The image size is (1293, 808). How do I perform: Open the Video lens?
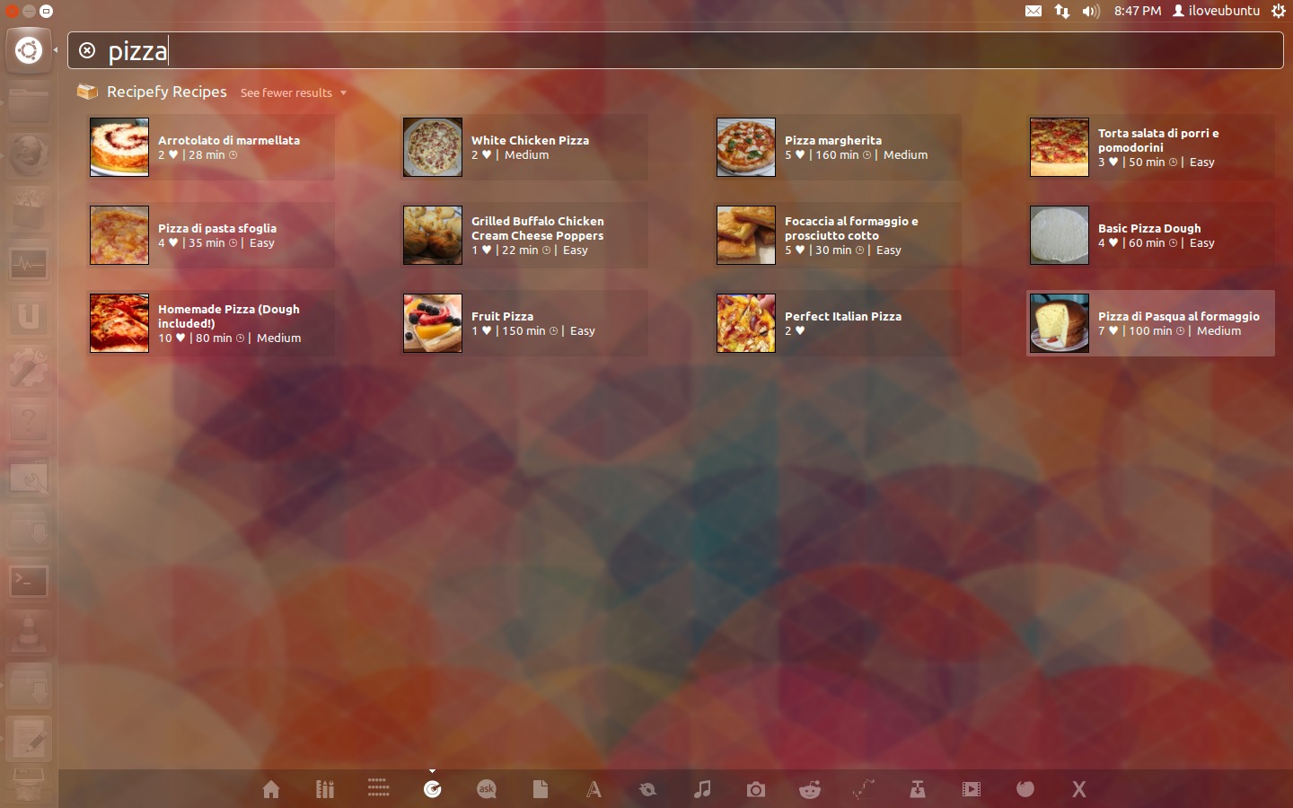coord(971,789)
